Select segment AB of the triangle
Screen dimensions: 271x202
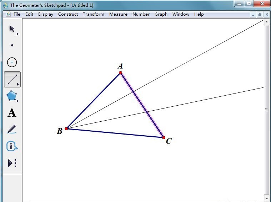(x=93, y=101)
